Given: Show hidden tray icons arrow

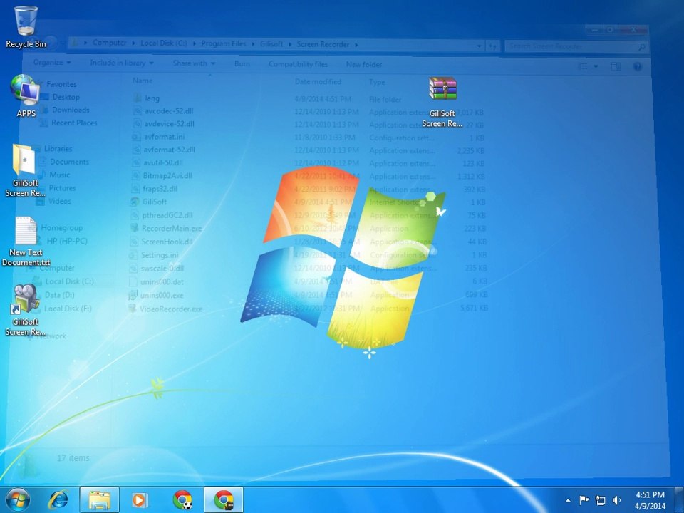Looking at the screenshot, I should click(x=568, y=501).
